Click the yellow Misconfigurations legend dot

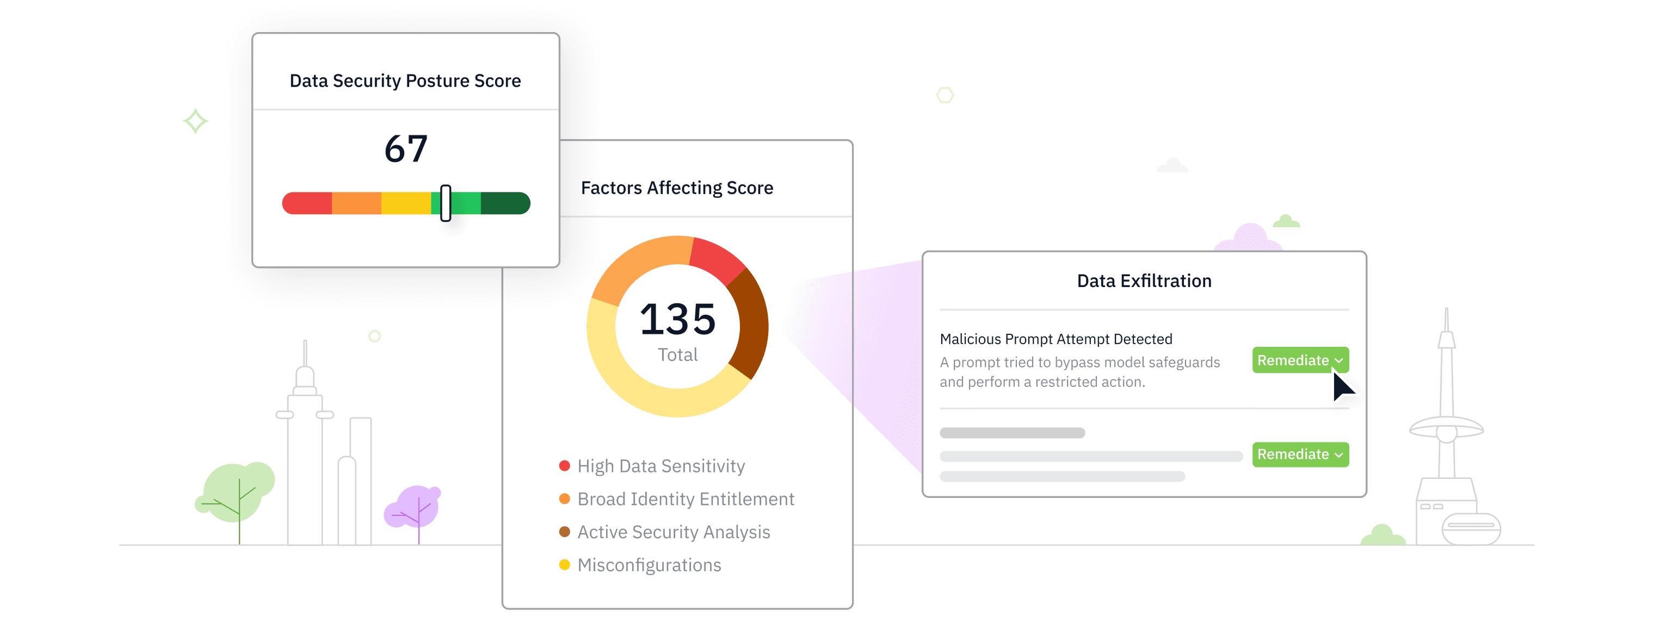[x=564, y=565]
